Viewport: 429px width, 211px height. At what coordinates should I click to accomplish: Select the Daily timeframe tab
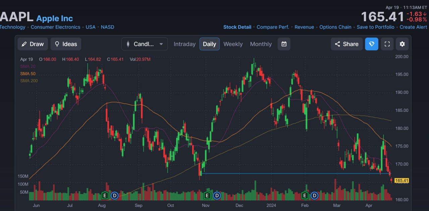click(209, 44)
